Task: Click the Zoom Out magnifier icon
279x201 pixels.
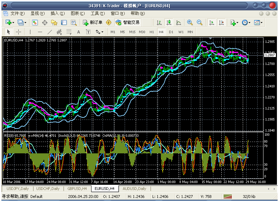Action: coord(199,22)
